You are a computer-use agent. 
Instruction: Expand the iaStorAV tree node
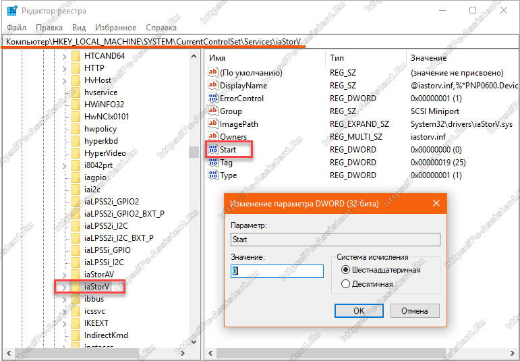point(64,274)
